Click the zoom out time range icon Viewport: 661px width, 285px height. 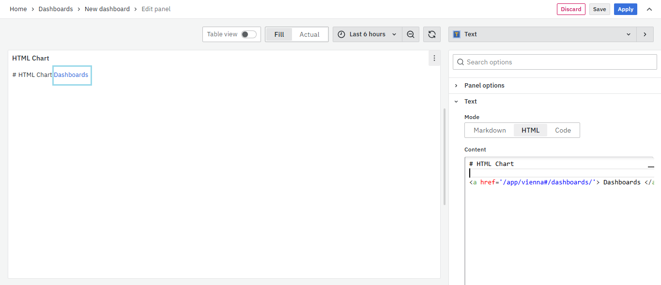click(x=411, y=34)
